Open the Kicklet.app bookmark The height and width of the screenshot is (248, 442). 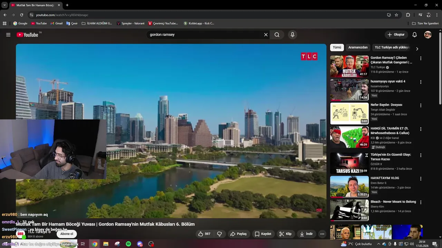pyautogui.click(x=199, y=23)
